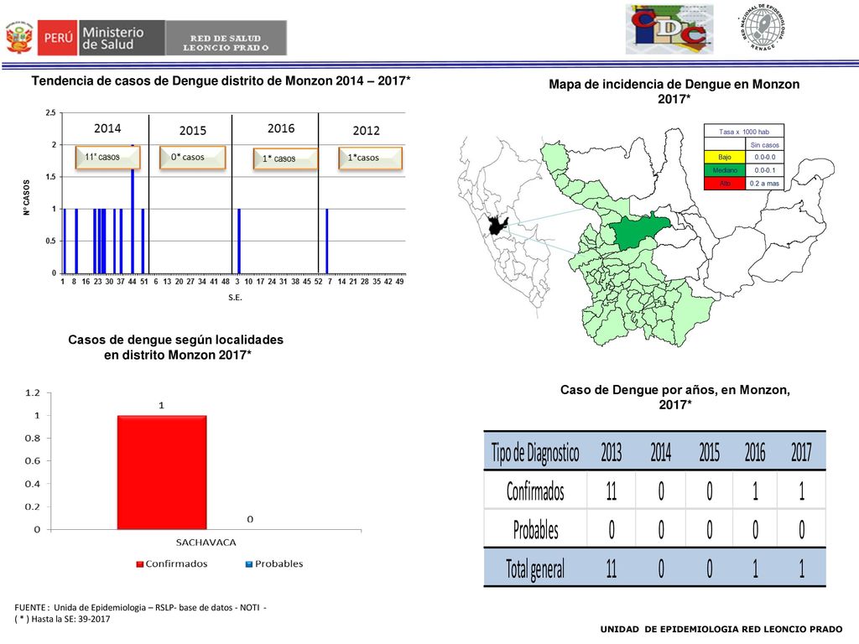Click the red PERÚ logo block
Screen dimensions: 859x644
(x=58, y=38)
